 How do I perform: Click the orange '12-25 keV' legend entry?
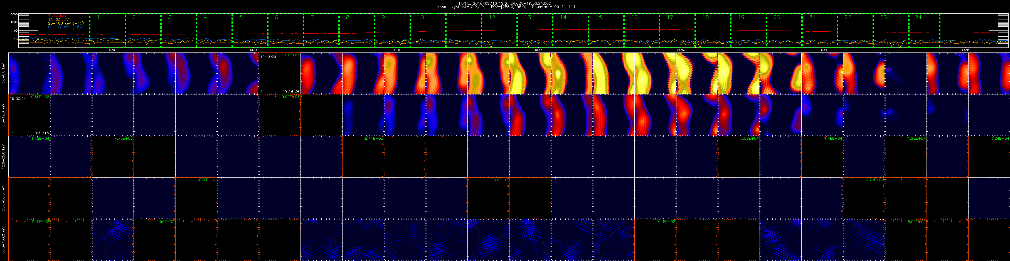point(58,19)
